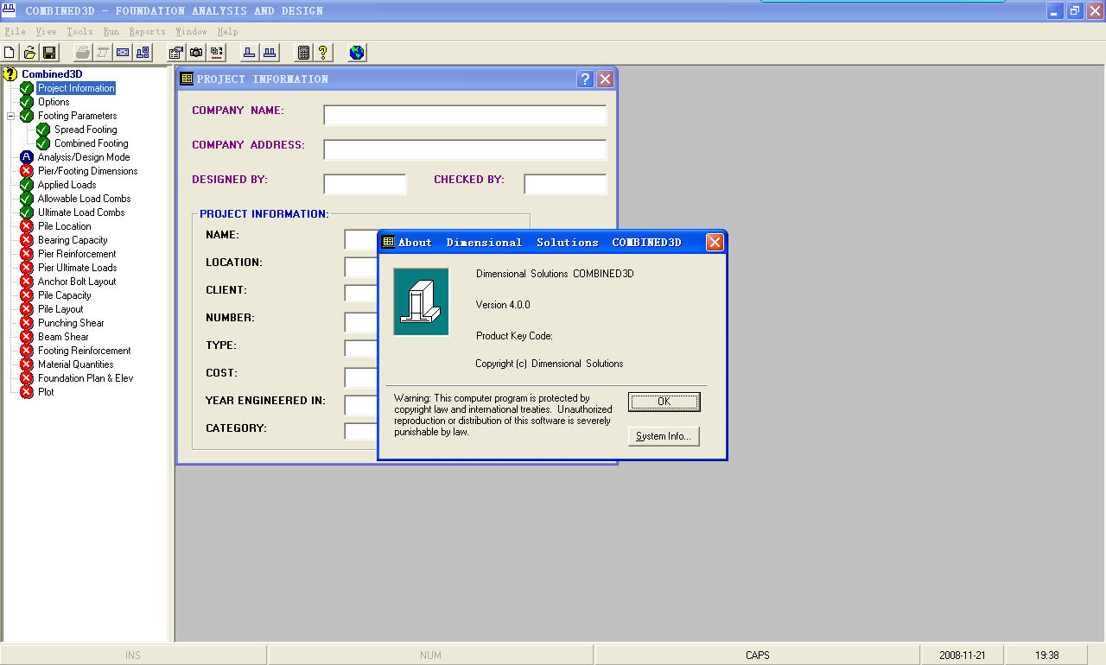Select Combined Footing tree item
1106x665 pixels.
pos(91,143)
